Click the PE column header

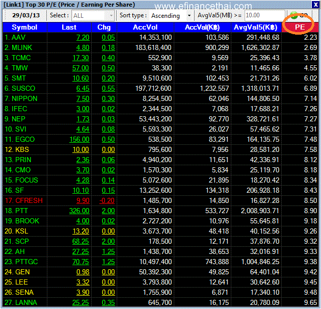pyautogui.click(x=300, y=27)
